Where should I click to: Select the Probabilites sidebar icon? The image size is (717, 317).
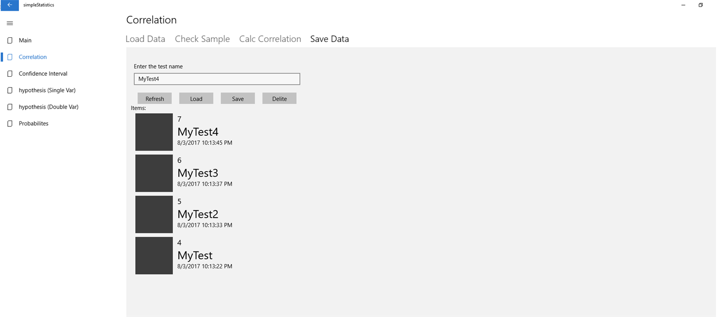tap(9, 123)
